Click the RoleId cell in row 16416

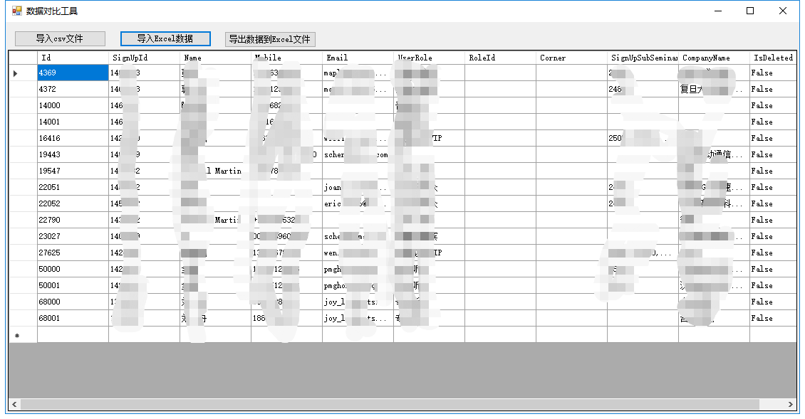501,139
